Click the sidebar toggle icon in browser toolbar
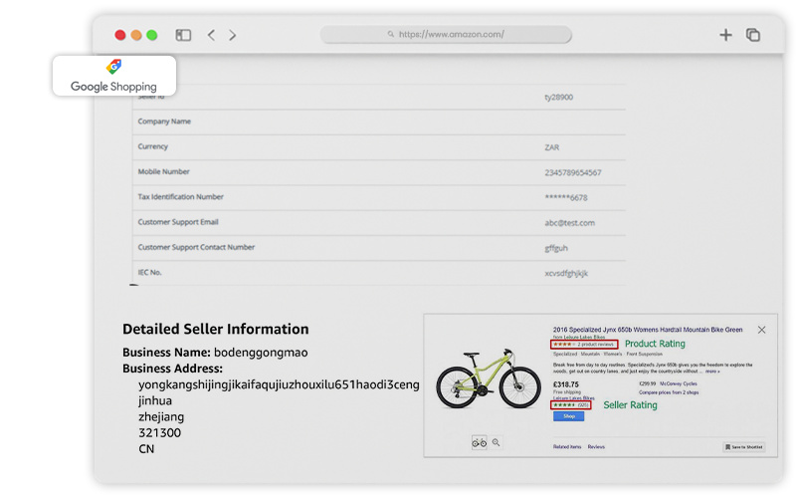Image resolution: width=796 pixels, height=498 pixels. (x=183, y=35)
